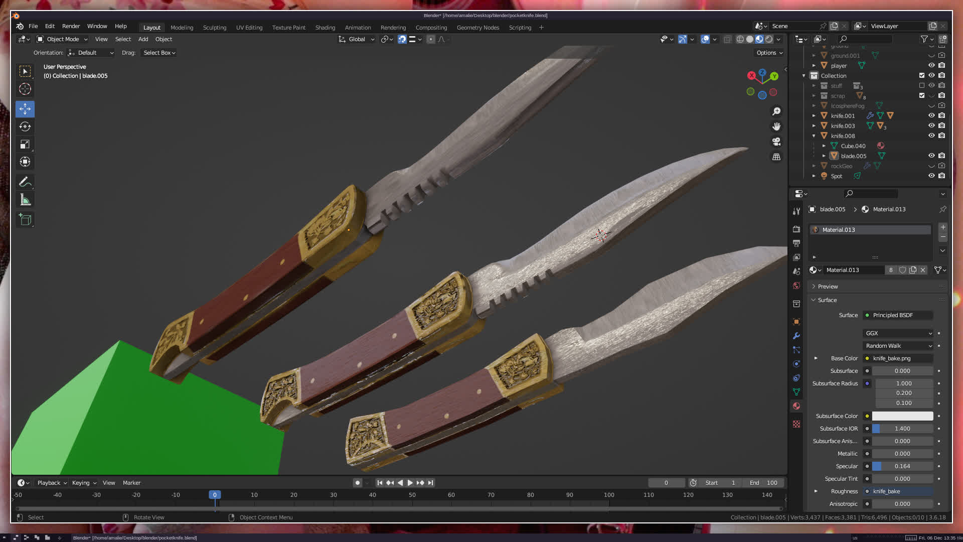This screenshot has width=963, height=542.
Task: Open the Modifier properties wrench tab
Action: point(796,336)
